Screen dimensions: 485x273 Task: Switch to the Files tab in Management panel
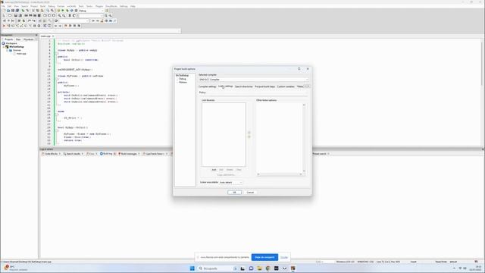tap(18, 39)
